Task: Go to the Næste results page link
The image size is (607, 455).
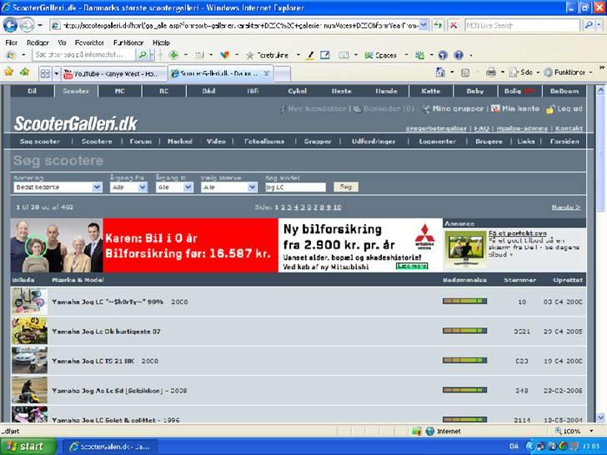Action: pos(566,207)
